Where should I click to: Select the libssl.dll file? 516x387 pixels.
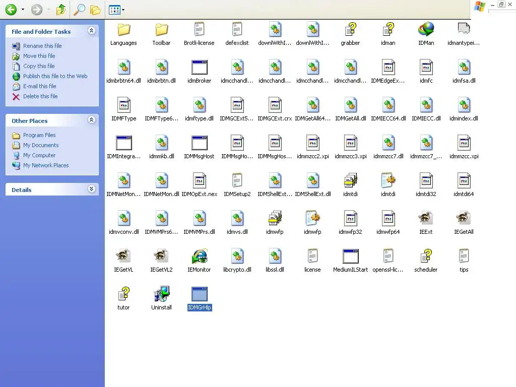coord(275,261)
